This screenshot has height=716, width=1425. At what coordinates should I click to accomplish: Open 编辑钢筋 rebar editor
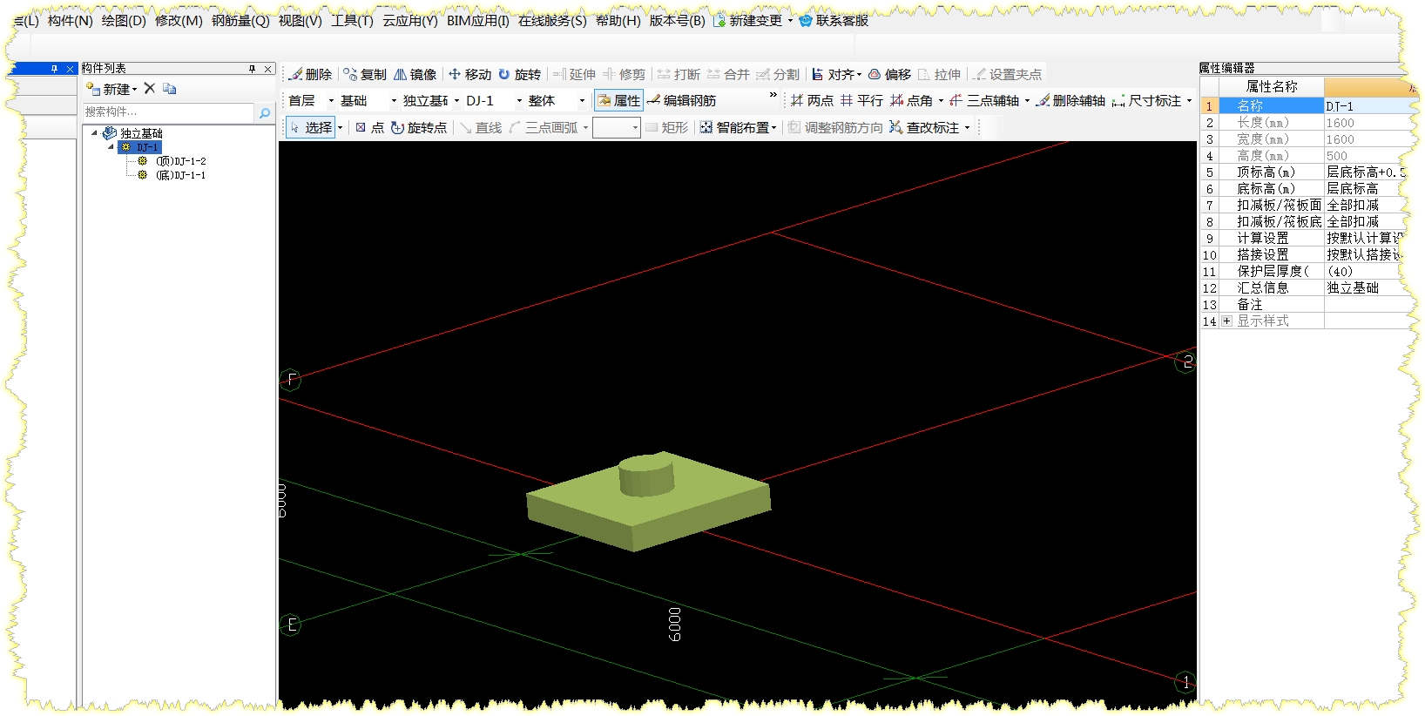tap(682, 101)
